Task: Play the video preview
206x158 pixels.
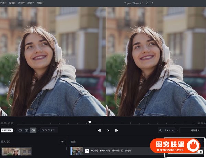Action: coord(108,130)
